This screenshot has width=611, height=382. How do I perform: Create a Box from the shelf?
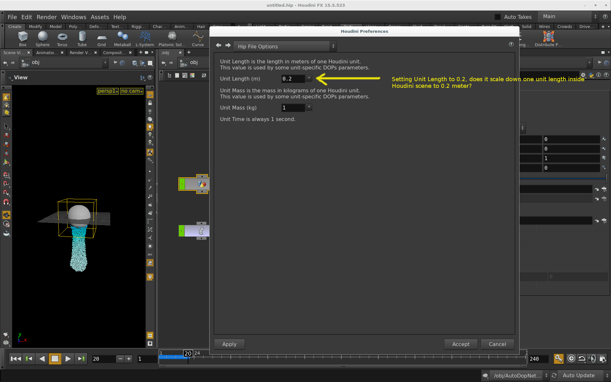(23, 39)
